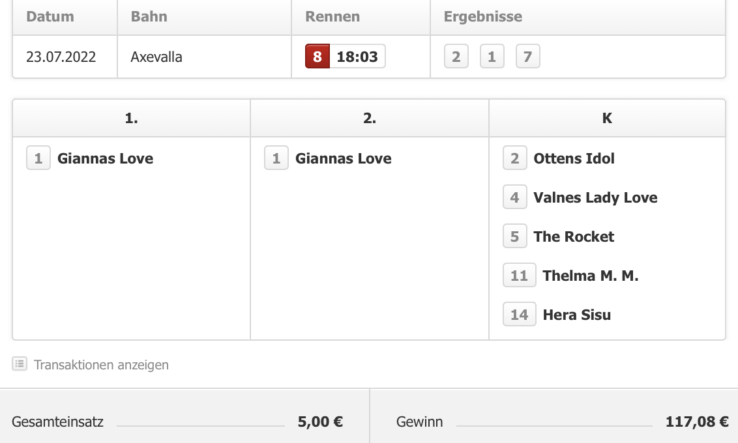Open race time 18:03 button
This screenshot has height=443, width=738.
pyautogui.click(x=357, y=57)
